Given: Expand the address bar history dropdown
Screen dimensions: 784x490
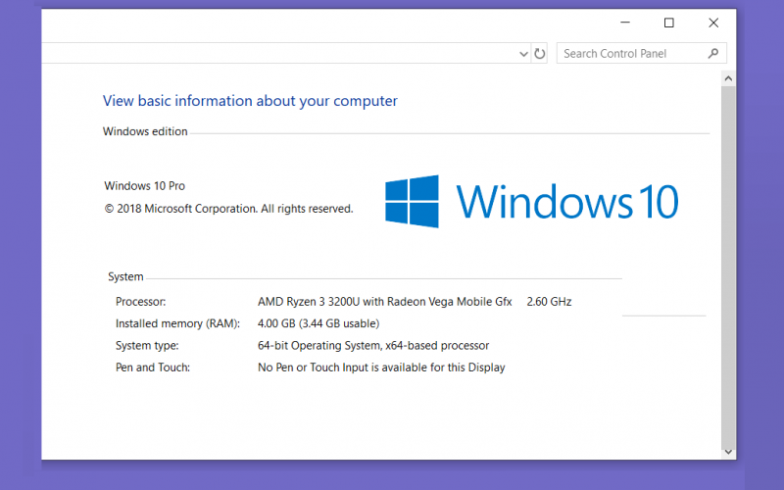Looking at the screenshot, I should [x=523, y=54].
